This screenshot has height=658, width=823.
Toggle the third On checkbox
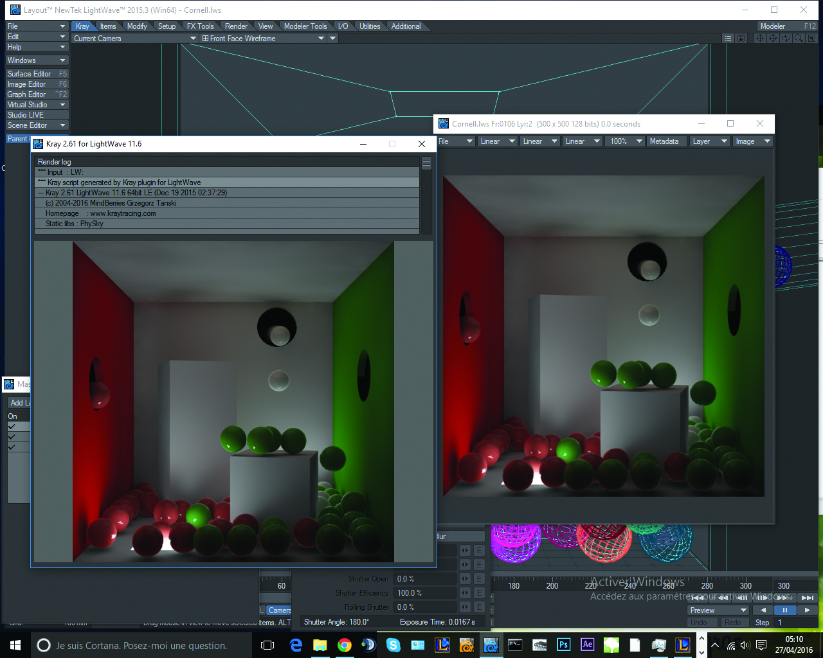tap(12, 447)
